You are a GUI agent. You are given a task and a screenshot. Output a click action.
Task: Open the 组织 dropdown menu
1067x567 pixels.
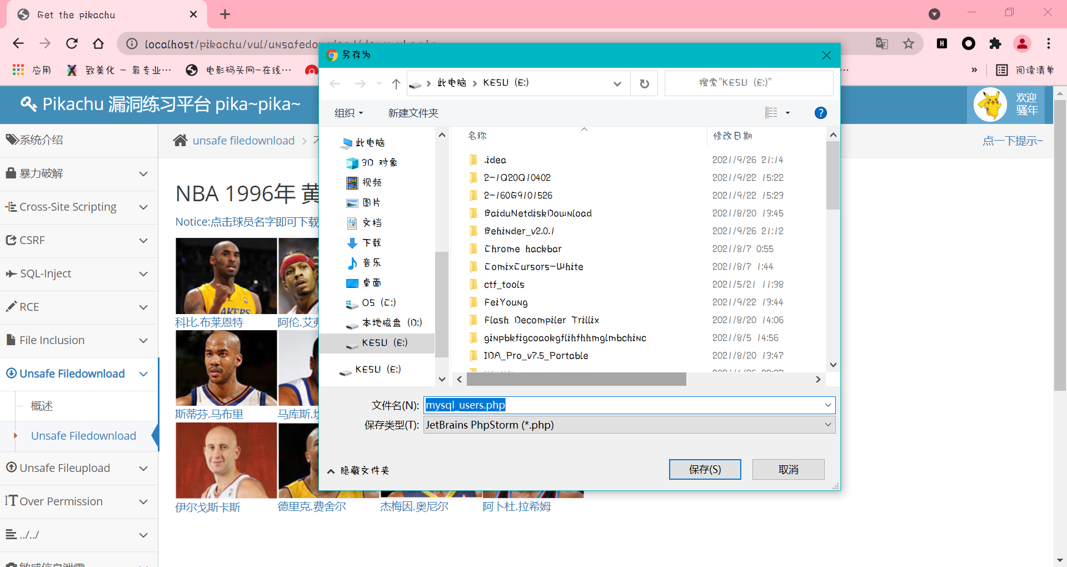pos(348,113)
